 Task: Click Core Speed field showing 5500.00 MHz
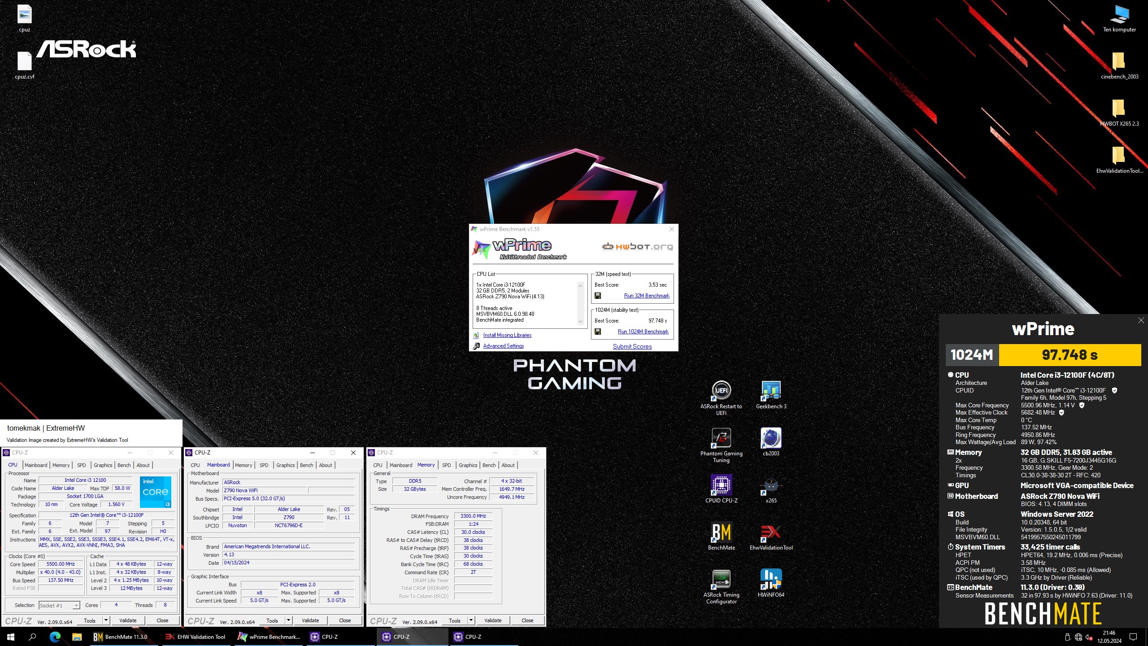[x=61, y=564]
